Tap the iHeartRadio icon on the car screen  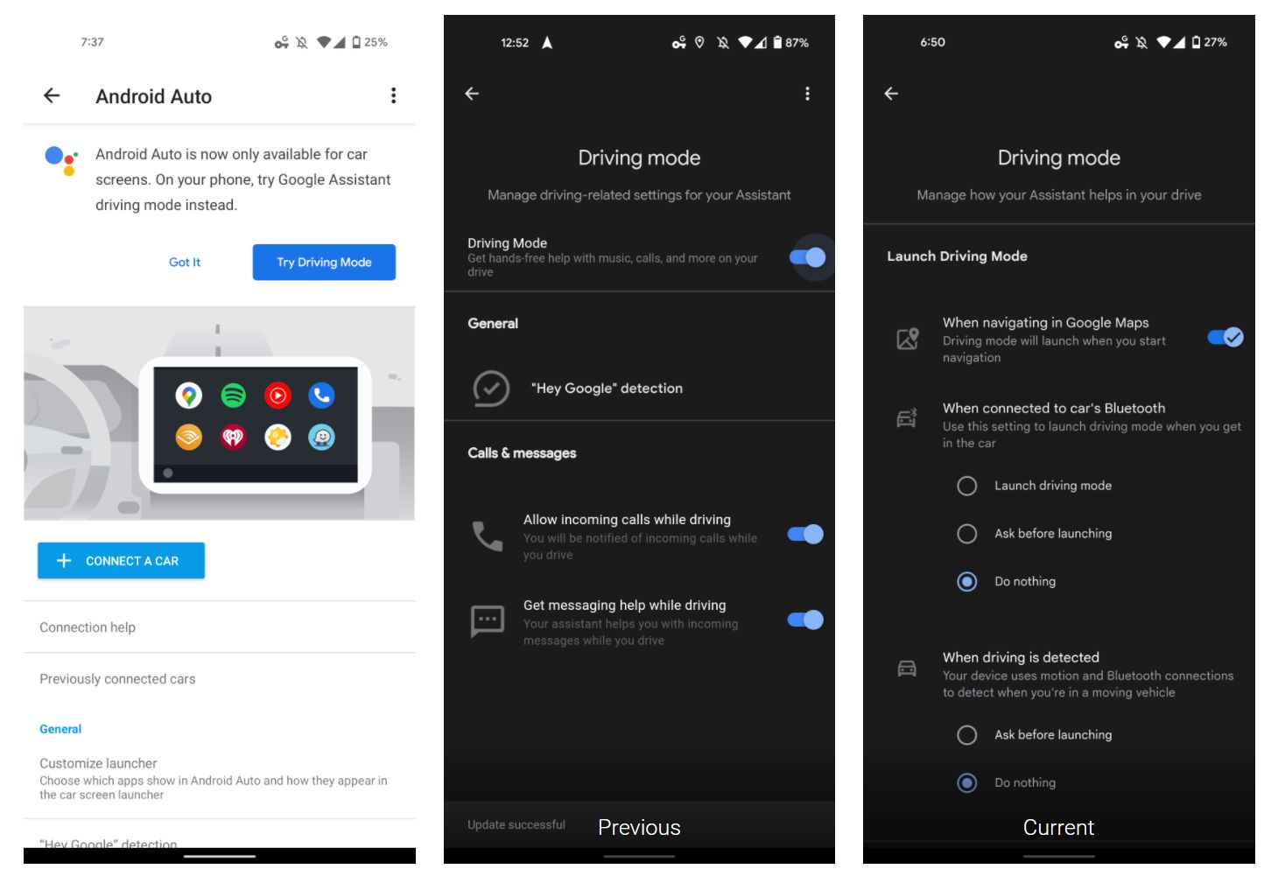tap(234, 437)
